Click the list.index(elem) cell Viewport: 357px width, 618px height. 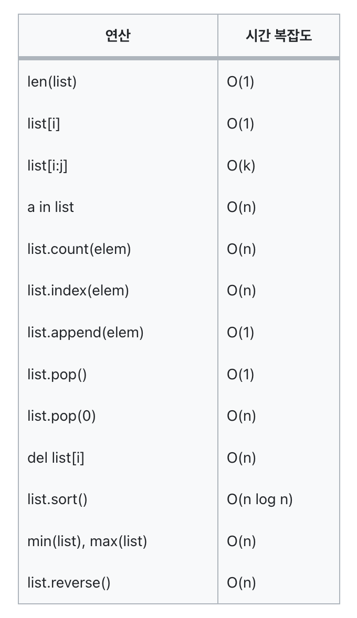(x=118, y=291)
